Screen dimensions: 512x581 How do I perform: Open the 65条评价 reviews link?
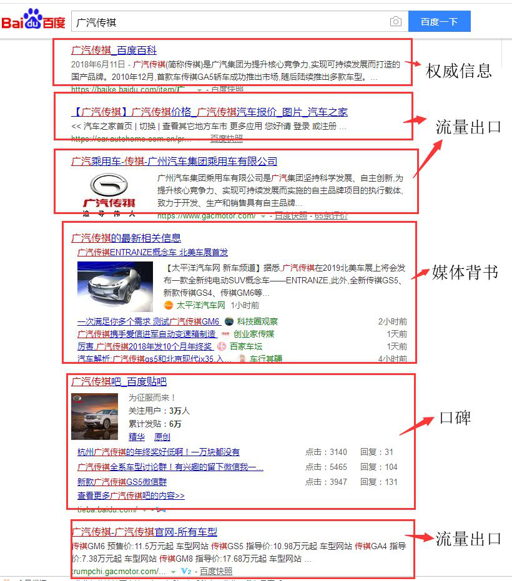pyautogui.click(x=331, y=216)
